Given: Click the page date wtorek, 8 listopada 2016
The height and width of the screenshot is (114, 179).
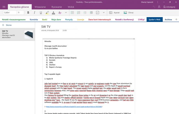Looking at the screenshot, I should [x=50, y=31].
